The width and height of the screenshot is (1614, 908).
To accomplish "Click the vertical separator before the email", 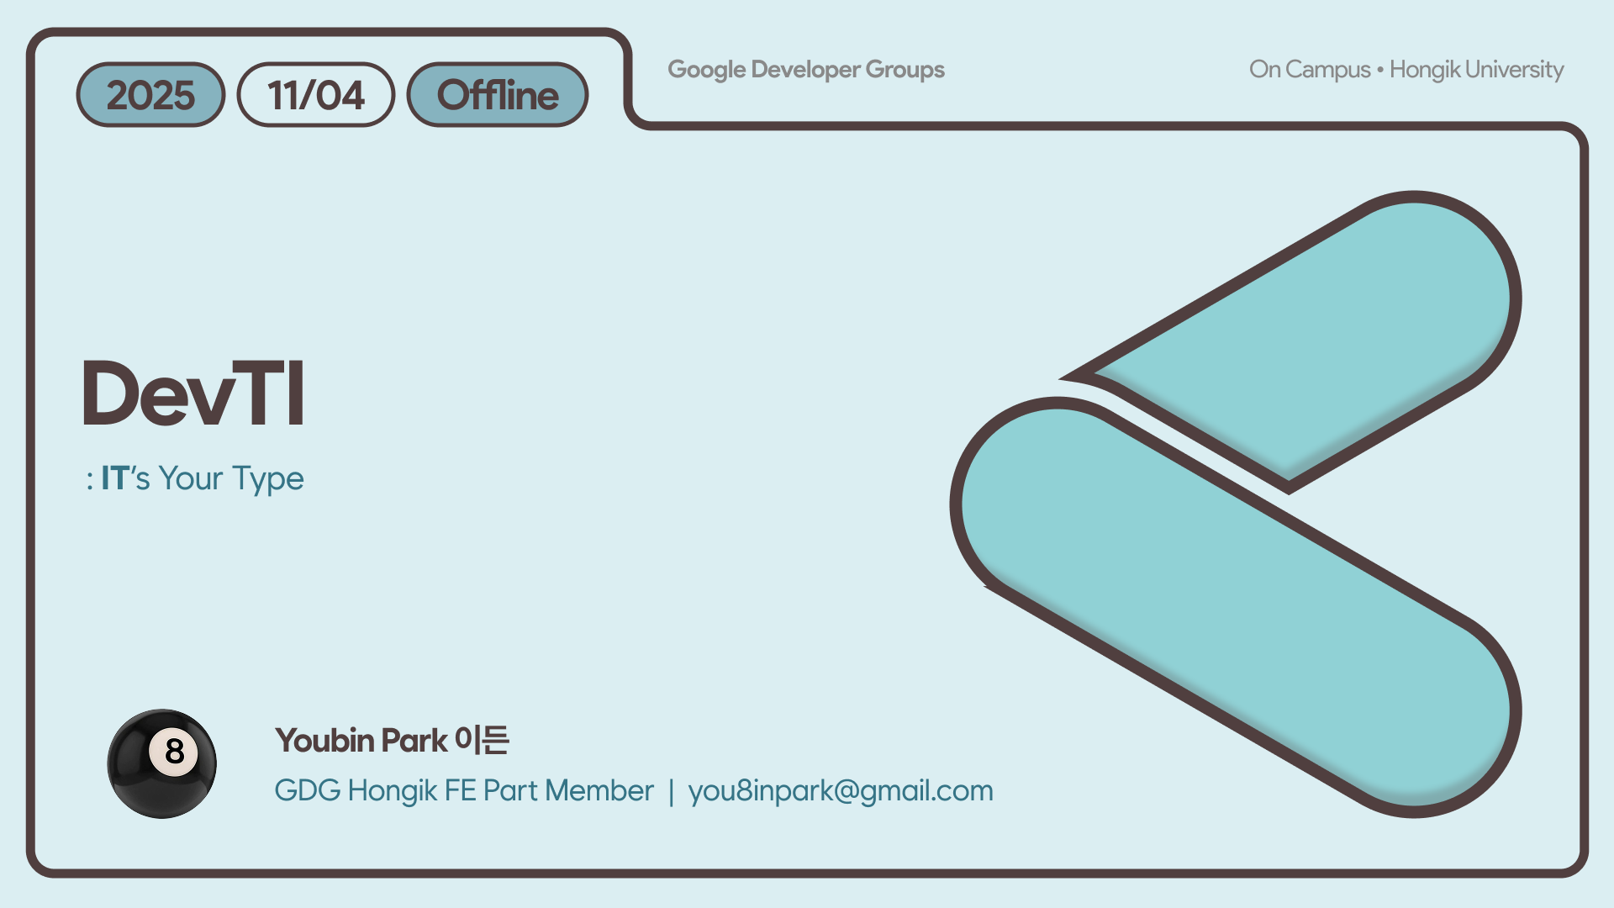I will pos(671,792).
